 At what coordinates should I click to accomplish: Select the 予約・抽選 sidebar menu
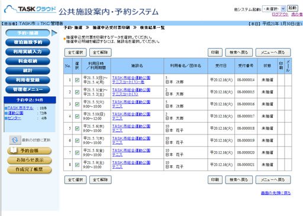tap(28, 33)
